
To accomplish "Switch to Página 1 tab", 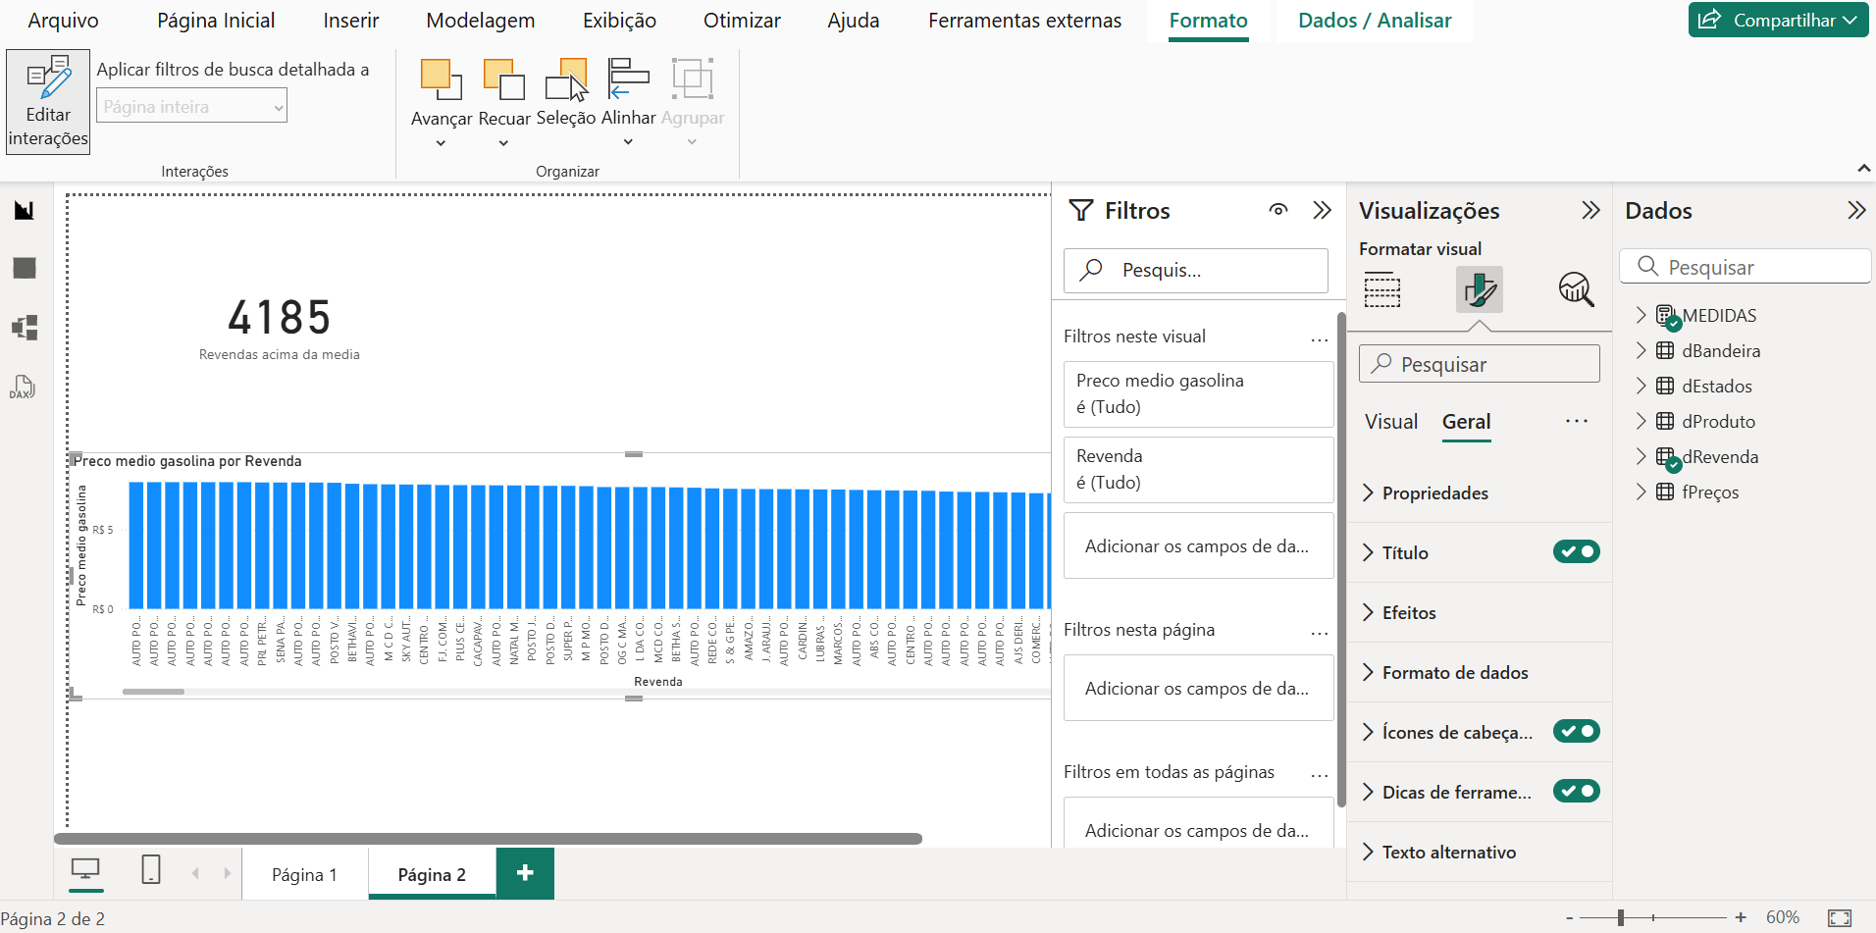I will (x=304, y=874).
